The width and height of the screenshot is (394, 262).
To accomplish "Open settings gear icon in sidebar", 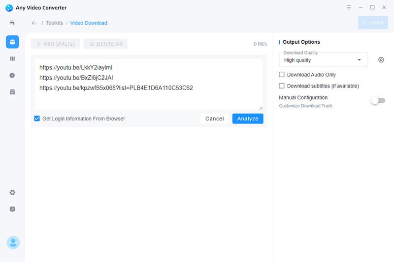I will coord(12,193).
